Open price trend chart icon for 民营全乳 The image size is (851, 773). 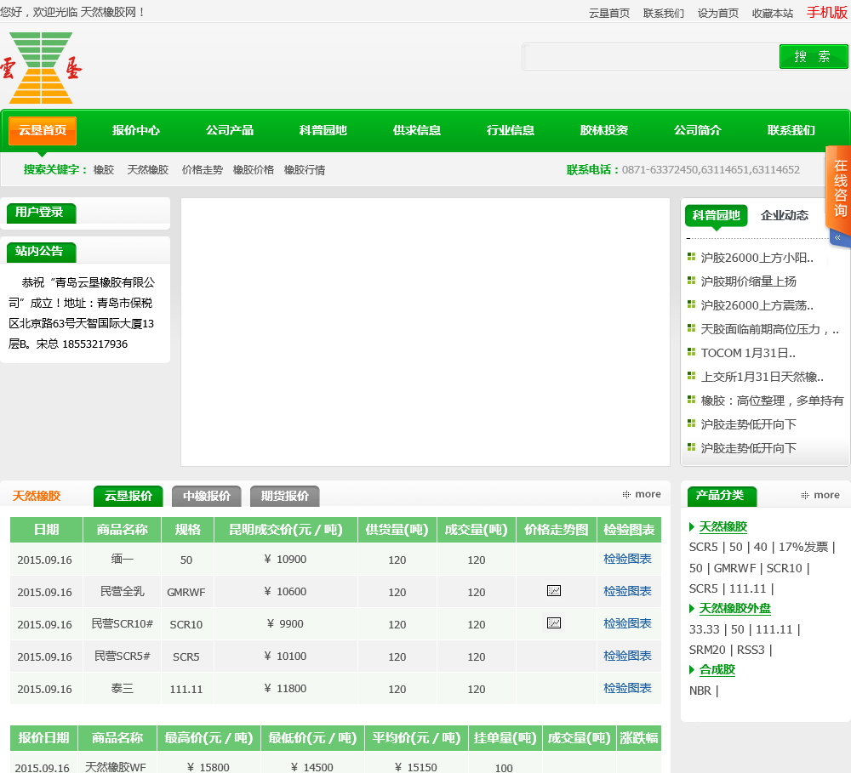tap(554, 591)
